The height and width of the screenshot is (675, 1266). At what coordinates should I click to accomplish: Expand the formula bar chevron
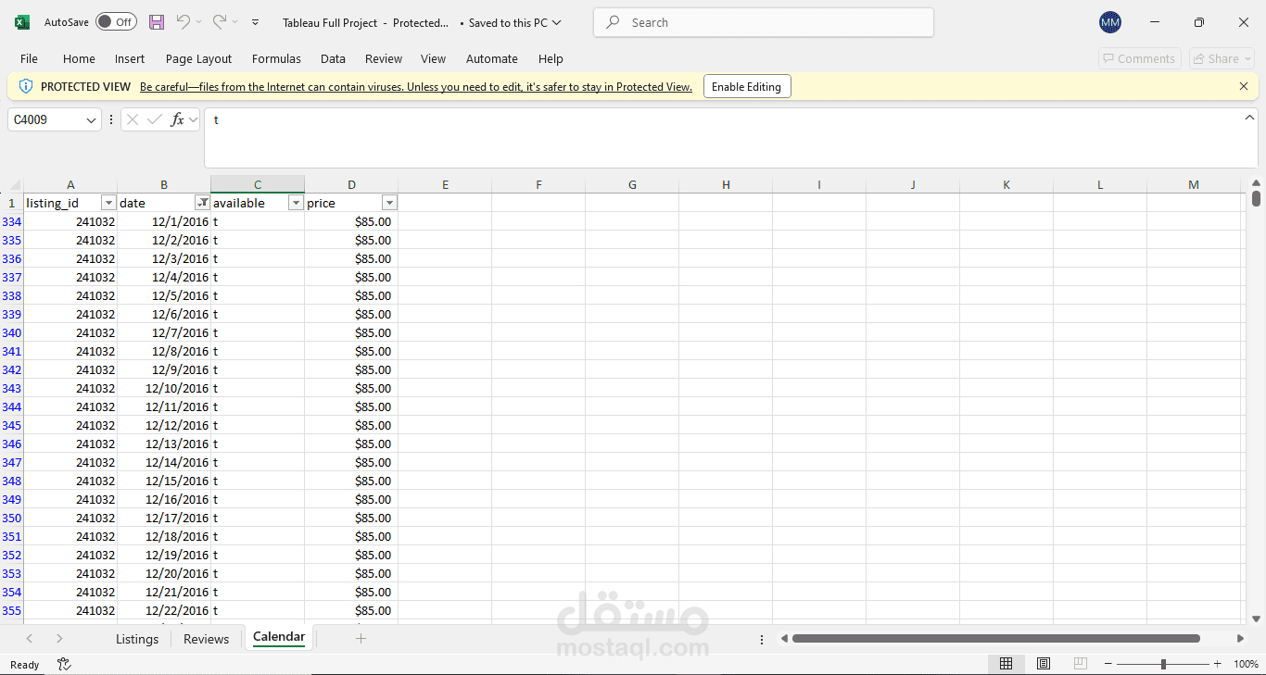click(x=1249, y=118)
